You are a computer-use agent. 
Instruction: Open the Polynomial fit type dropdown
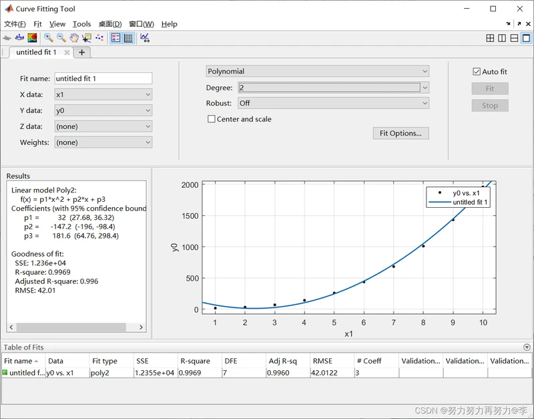[318, 72]
